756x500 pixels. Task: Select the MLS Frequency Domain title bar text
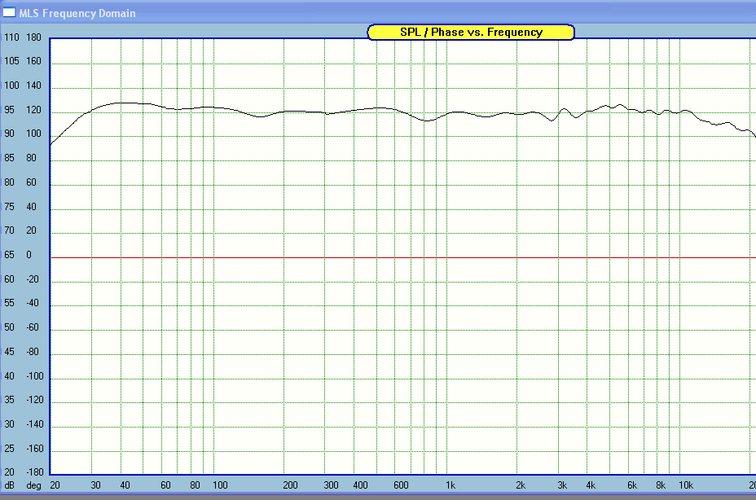point(77,14)
